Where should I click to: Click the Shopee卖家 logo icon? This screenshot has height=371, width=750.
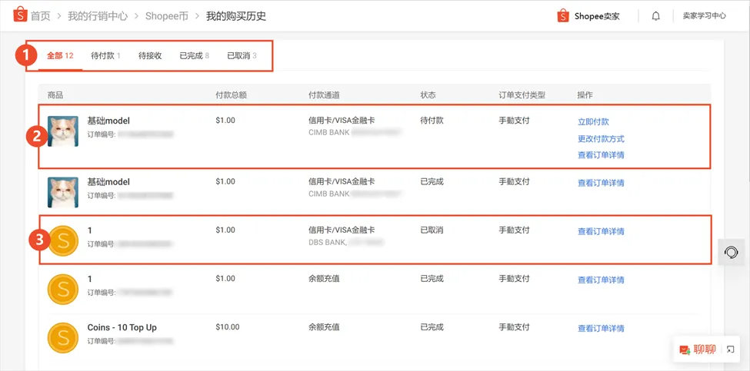[x=563, y=16]
